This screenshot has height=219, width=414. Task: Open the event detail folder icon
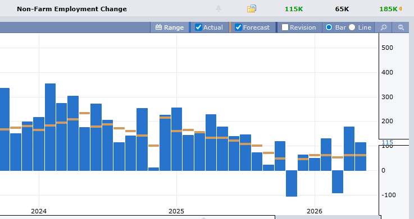[x=251, y=8]
